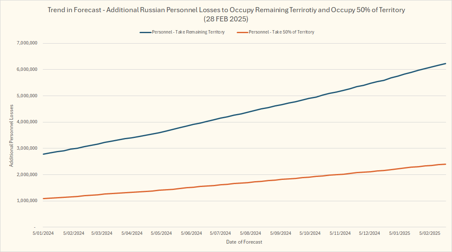
Task: Click the left start of the orange line
Action: pyautogui.click(x=44, y=198)
